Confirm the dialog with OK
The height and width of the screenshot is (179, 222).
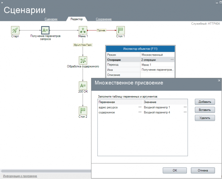click(175, 170)
